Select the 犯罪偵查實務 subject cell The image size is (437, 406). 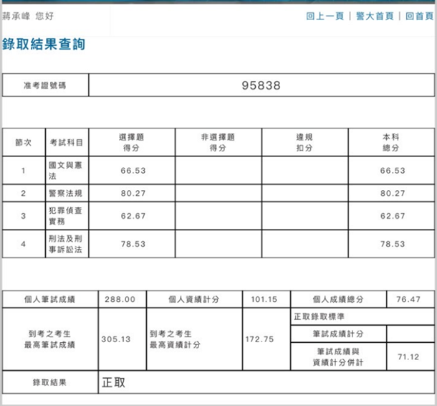[x=66, y=216]
